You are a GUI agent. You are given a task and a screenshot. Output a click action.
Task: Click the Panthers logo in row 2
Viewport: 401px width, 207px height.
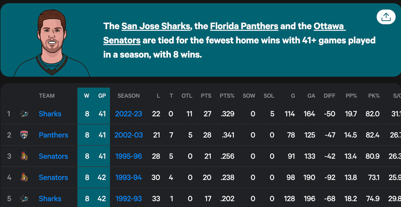(x=24, y=135)
